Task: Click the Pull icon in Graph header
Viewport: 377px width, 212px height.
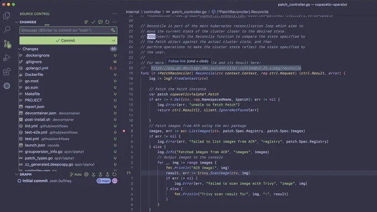Action: (100, 174)
